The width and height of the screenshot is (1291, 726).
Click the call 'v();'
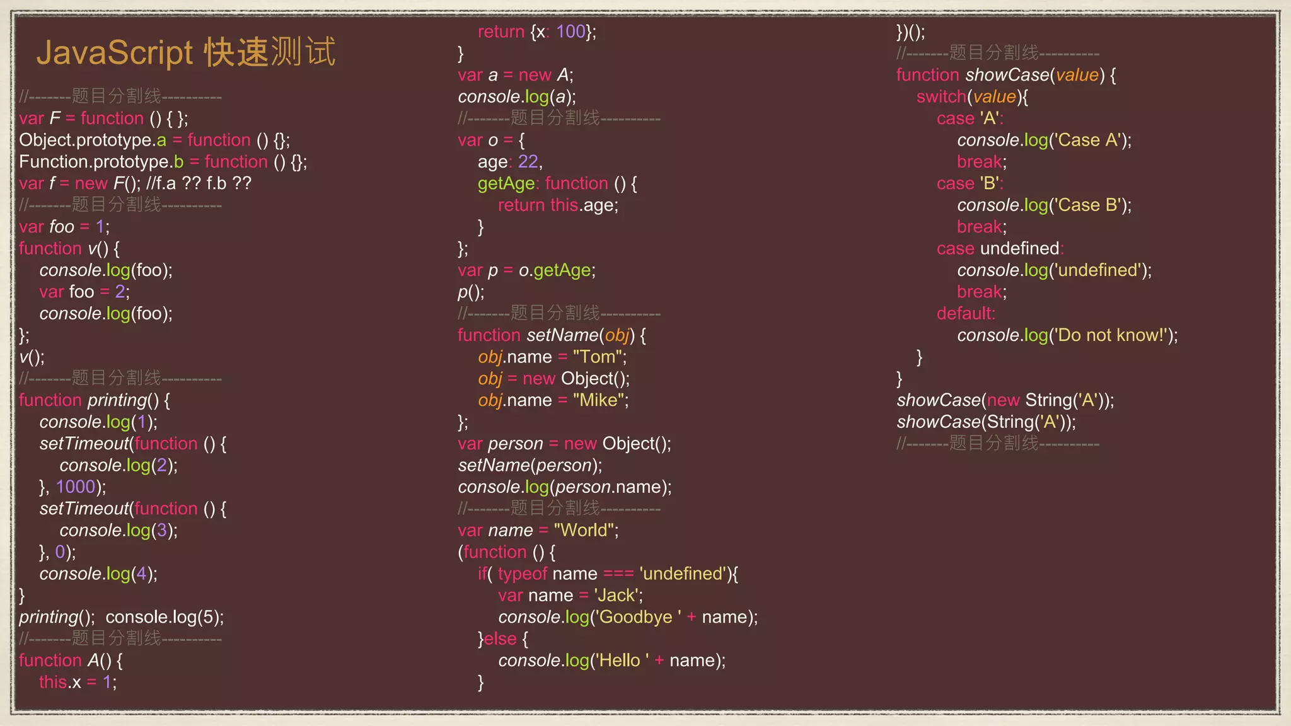click(32, 357)
